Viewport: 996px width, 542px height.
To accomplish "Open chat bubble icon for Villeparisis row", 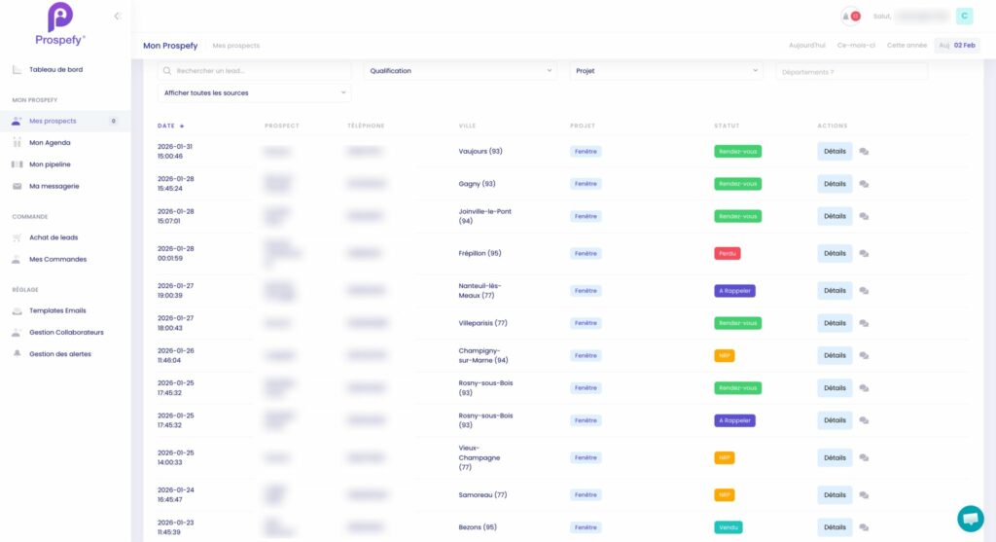I will click(864, 324).
